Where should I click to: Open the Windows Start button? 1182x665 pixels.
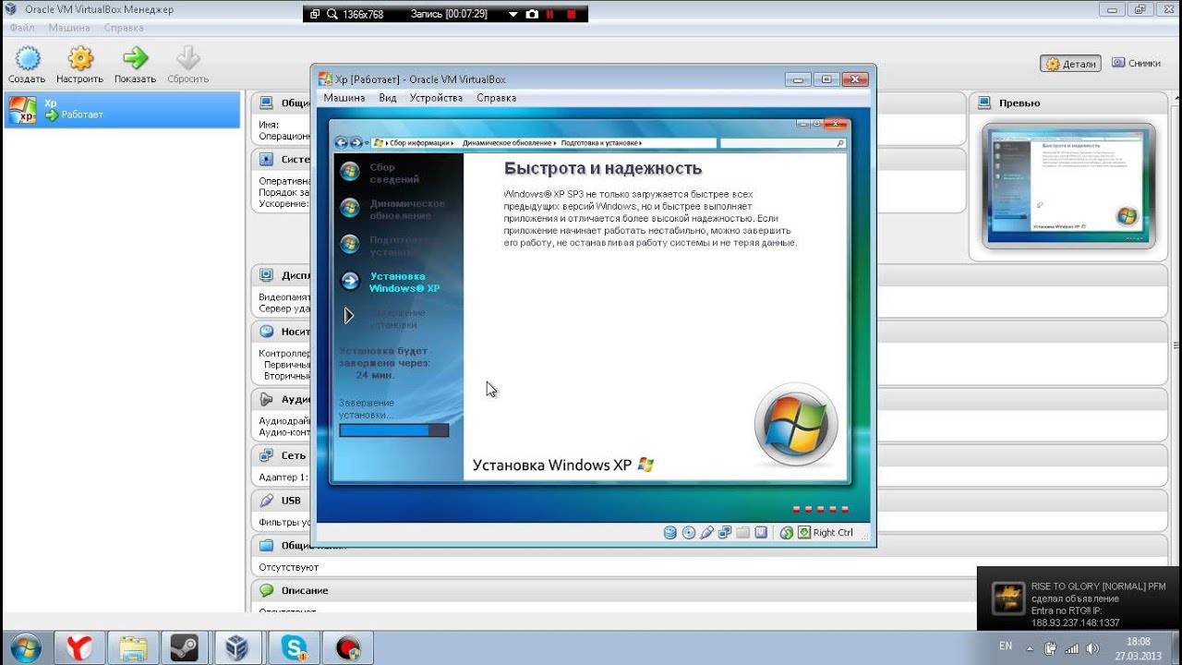tap(25, 648)
